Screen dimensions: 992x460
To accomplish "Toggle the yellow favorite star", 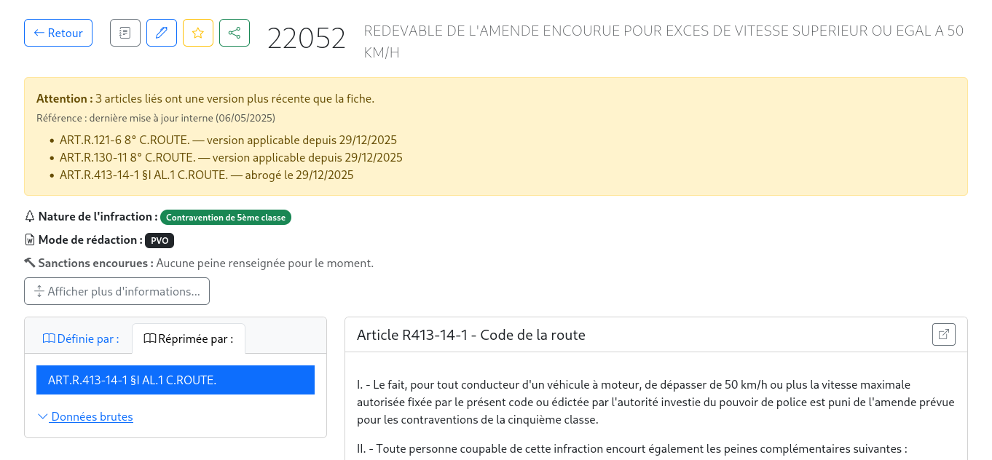I will coord(197,32).
